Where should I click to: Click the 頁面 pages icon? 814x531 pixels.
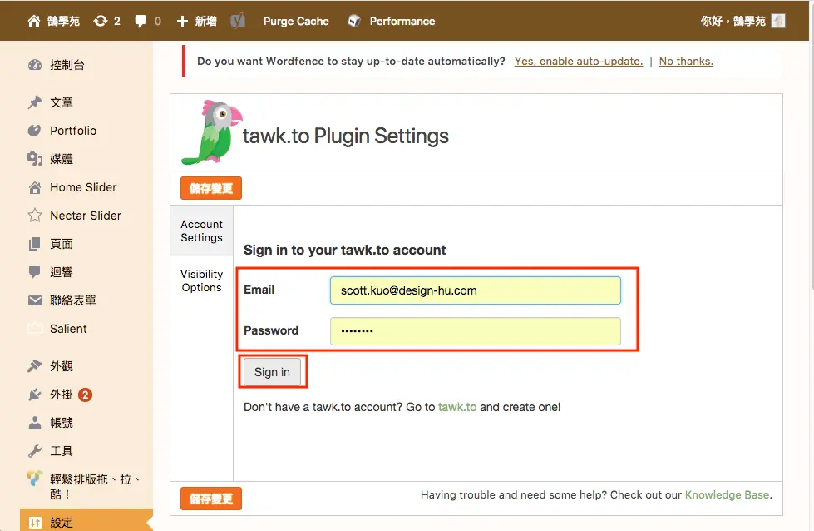pyautogui.click(x=34, y=244)
